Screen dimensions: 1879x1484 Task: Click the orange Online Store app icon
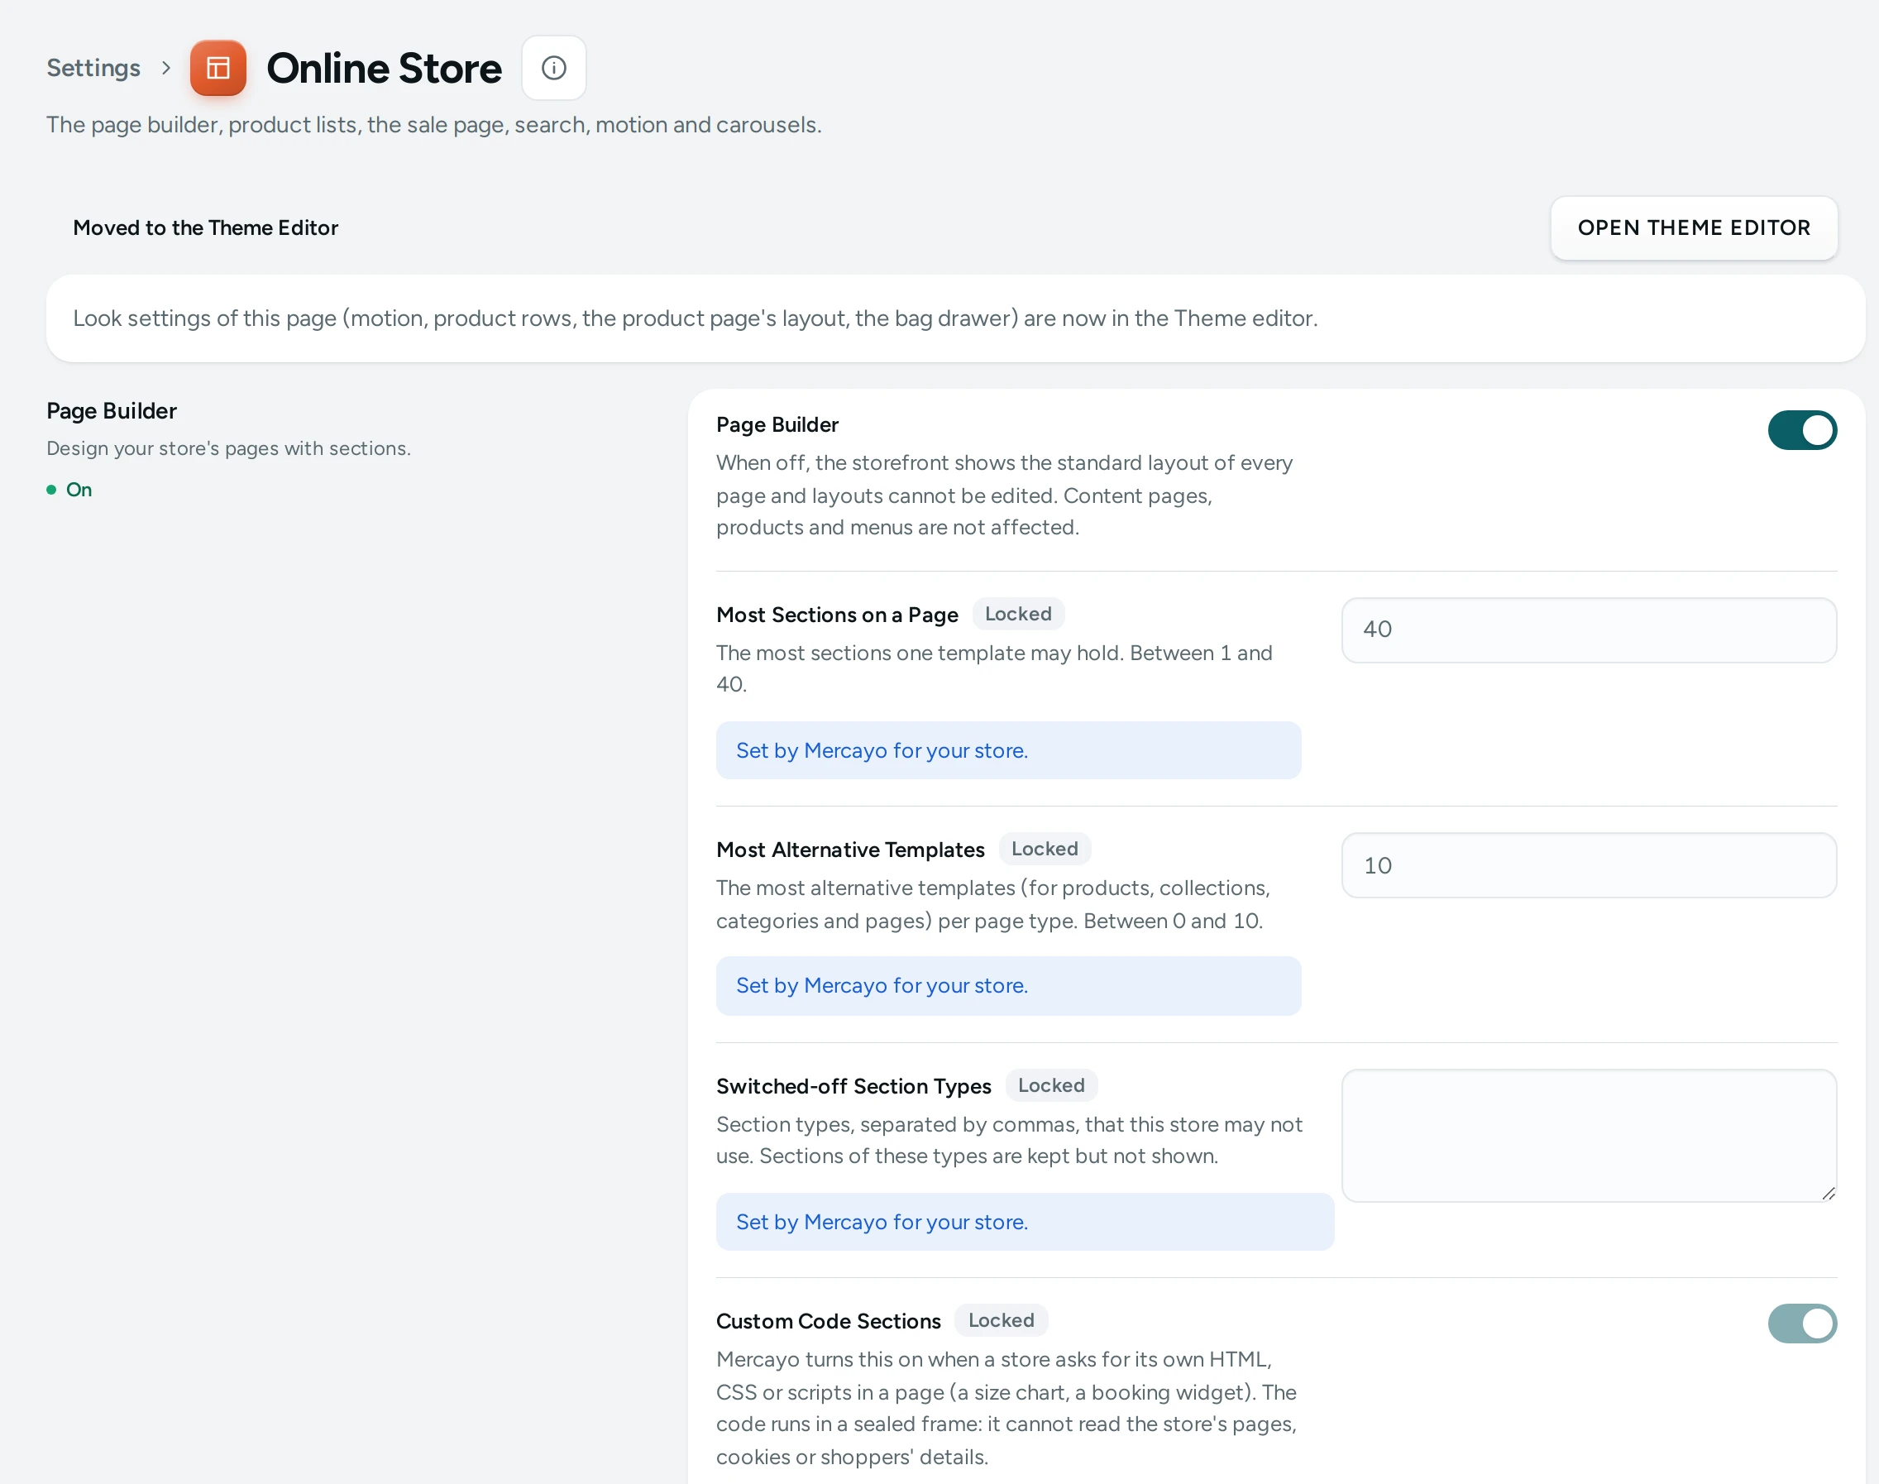point(218,68)
